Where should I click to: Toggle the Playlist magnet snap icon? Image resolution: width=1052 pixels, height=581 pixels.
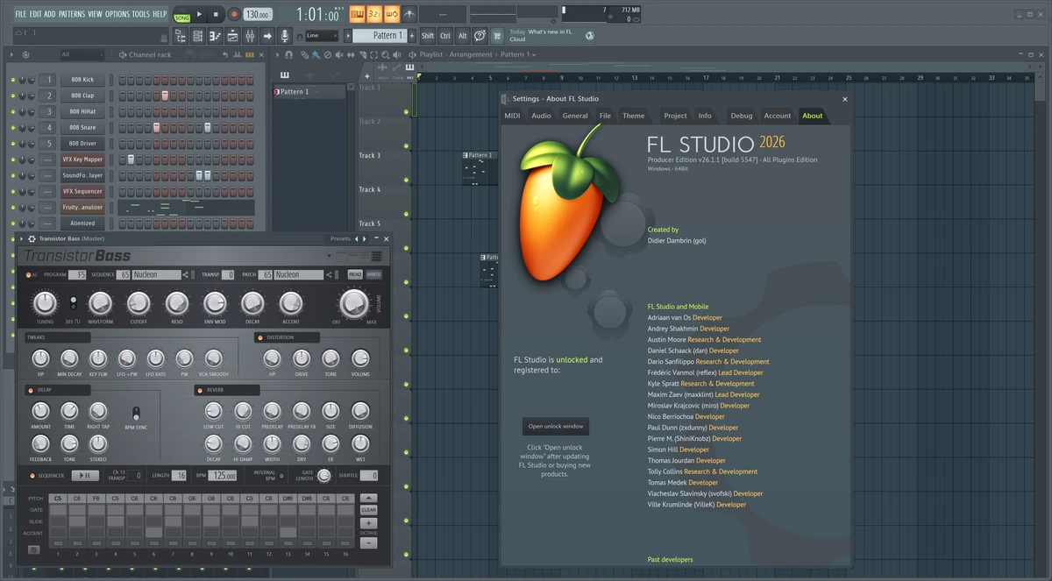coord(288,54)
